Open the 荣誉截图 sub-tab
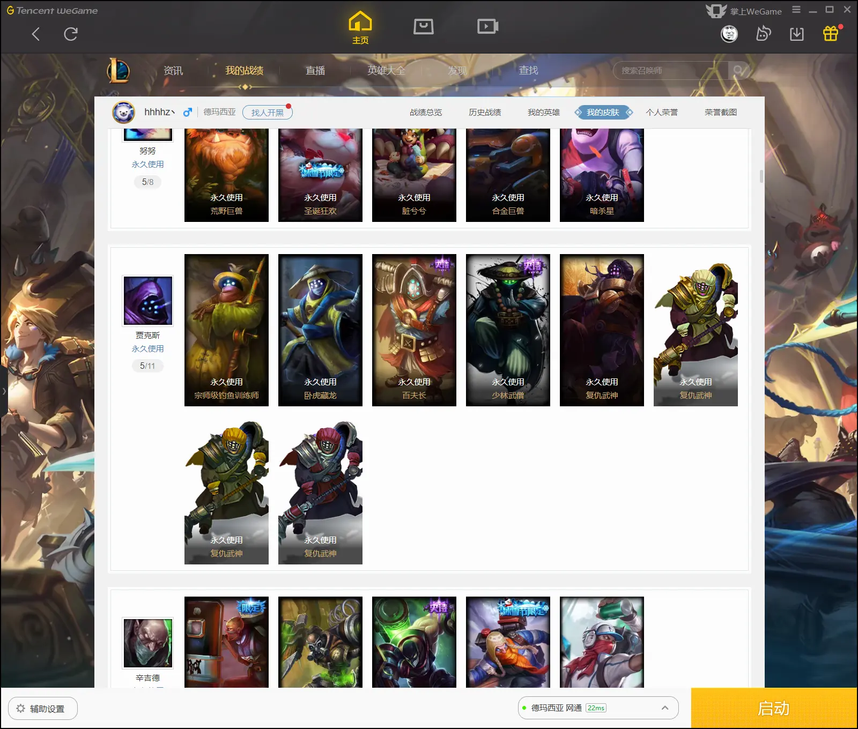The width and height of the screenshot is (858, 729). click(x=721, y=112)
